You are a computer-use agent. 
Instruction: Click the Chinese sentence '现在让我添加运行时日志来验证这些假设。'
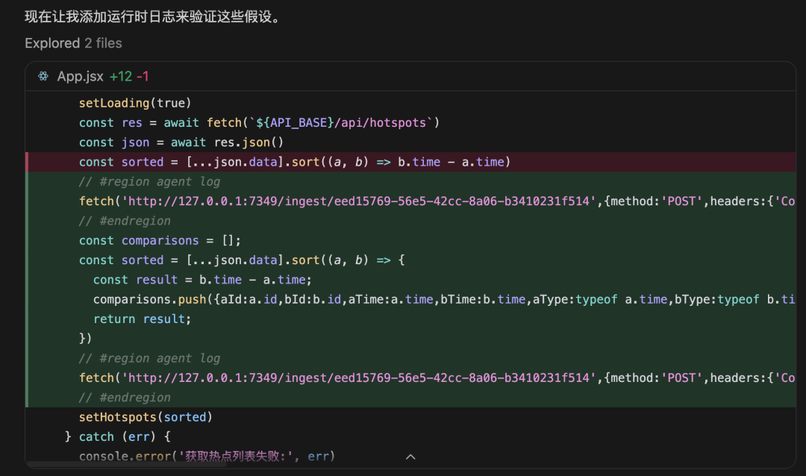(154, 17)
